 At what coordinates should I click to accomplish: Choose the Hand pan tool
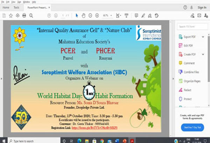tap(84, 16)
